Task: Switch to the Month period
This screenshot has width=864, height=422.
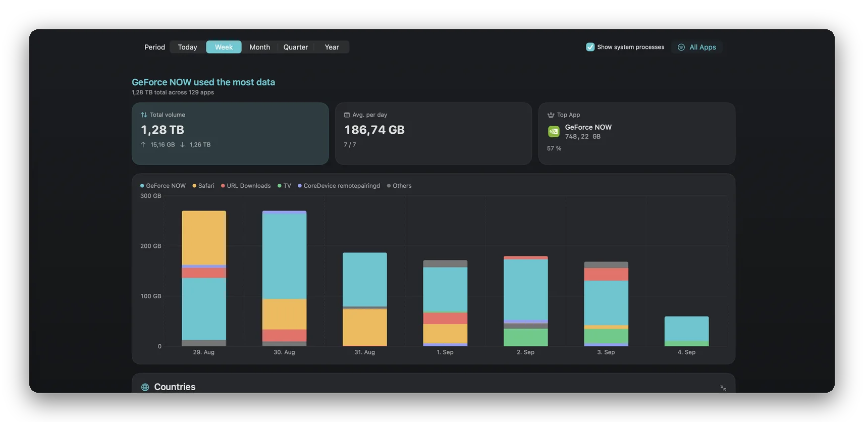Action: click(259, 47)
